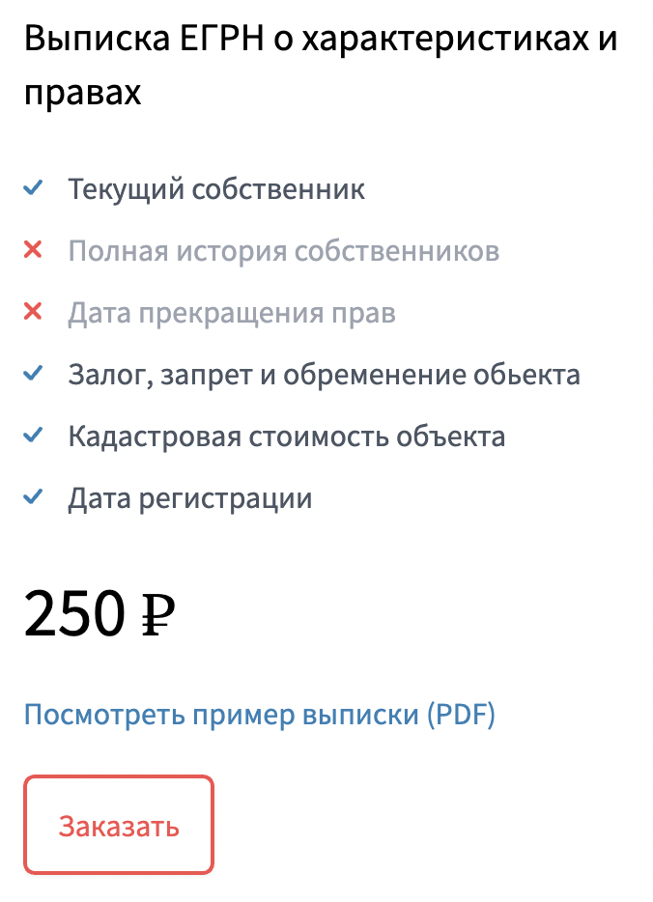Click the 250 price number
Image resolution: width=653 pixels, height=902 pixels.
75,613
